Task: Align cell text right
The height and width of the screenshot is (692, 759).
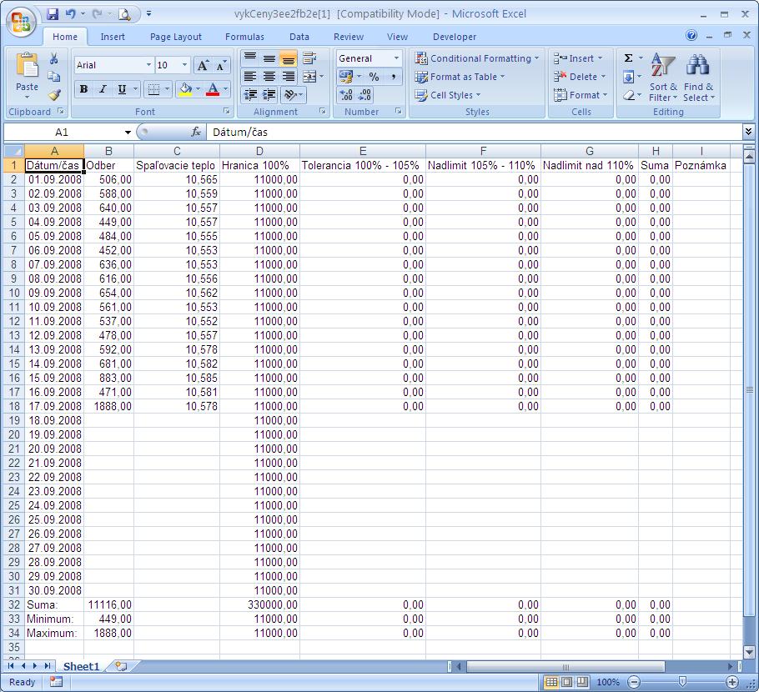Action: [288, 77]
